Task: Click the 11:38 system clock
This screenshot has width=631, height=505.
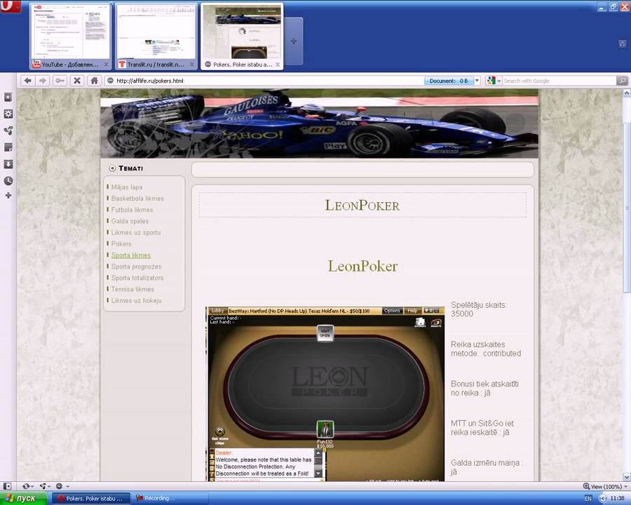Action: [617, 499]
